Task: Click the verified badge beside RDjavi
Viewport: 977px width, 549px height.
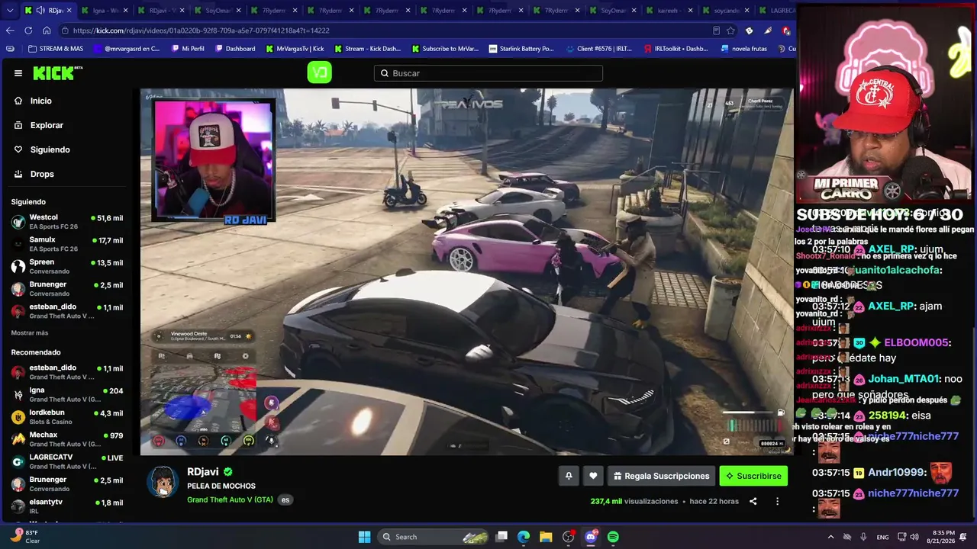Action: (228, 472)
